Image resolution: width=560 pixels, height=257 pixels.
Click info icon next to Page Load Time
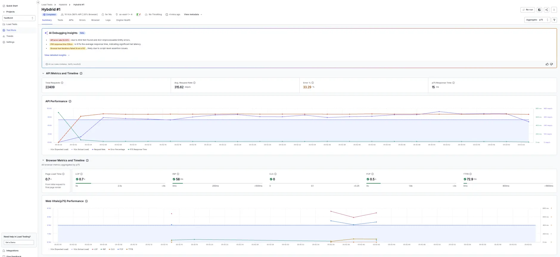[63, 174]
